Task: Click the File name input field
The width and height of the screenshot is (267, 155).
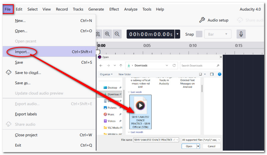Action: [156, 140]
